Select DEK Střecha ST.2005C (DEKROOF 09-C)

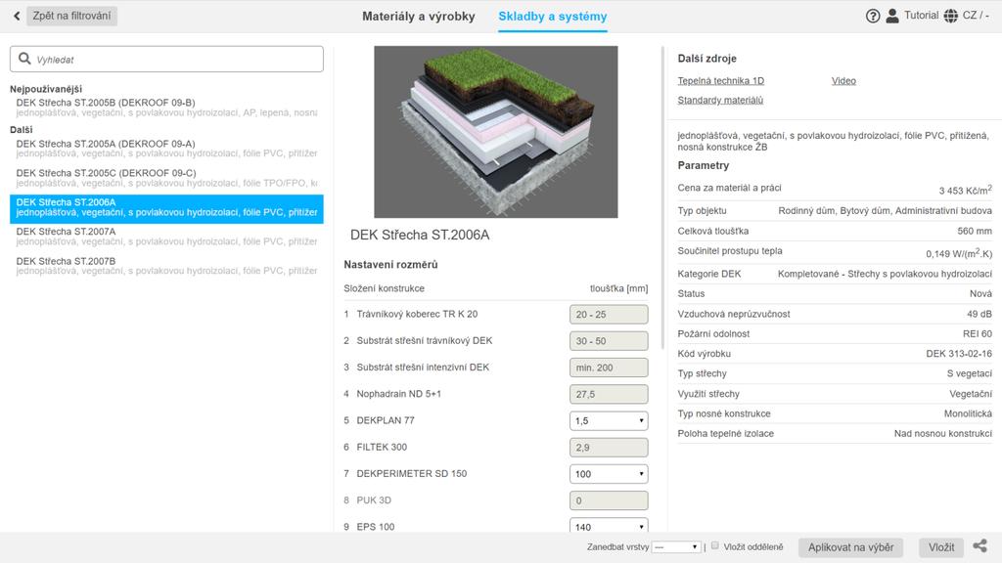point(166,178)
